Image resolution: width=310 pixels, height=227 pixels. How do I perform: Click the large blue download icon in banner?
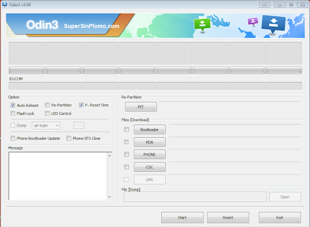pyautogui.click(x=273, y=24)
